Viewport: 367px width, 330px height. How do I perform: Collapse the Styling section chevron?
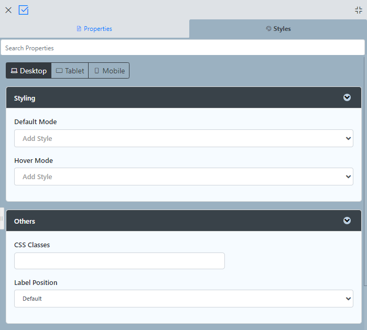pyautogui.click(x=347, y=97)
